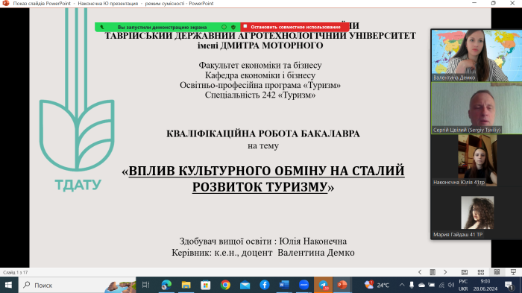Viewport: 522px width, 293px height.
Task: Select Валентина Демко video thumbnail
Action: 477,55
